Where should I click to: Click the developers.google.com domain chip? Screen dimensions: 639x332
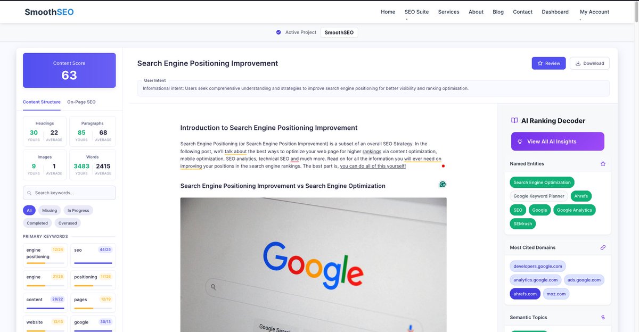tap(538, 266)
